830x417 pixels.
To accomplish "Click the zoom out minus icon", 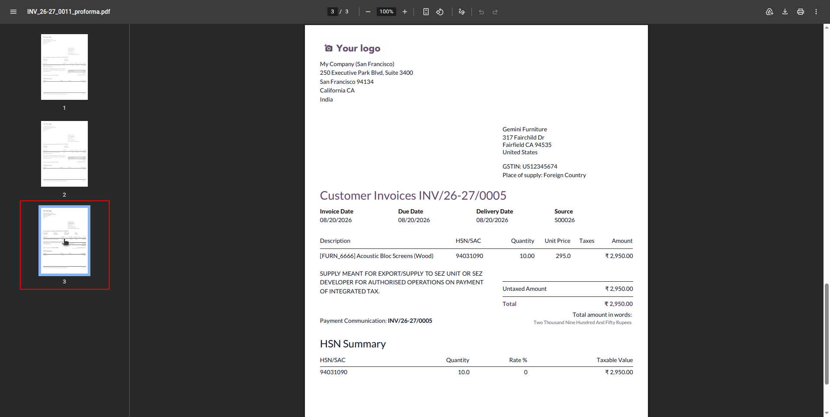I will coord(368,12).
